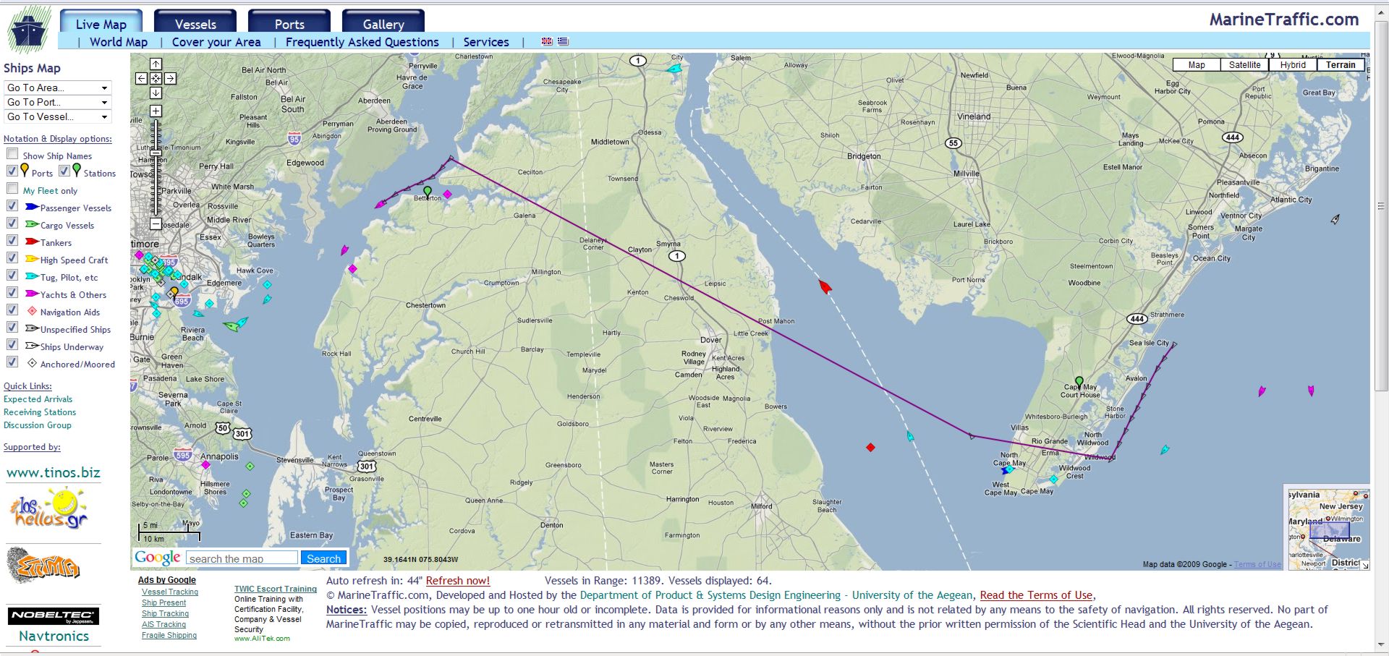This screenshot has height=656, width=1389.
Task: Switch map view to Terrain
Action: (x=1341, y=65)
